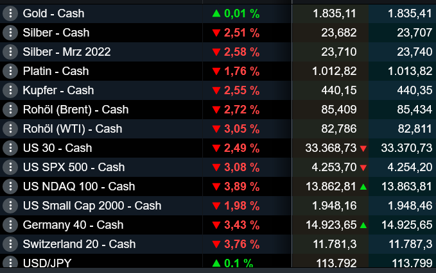Open options for US NDAQ 100 - Cash
Screen dimensions: 436x273
pos(10,186)
